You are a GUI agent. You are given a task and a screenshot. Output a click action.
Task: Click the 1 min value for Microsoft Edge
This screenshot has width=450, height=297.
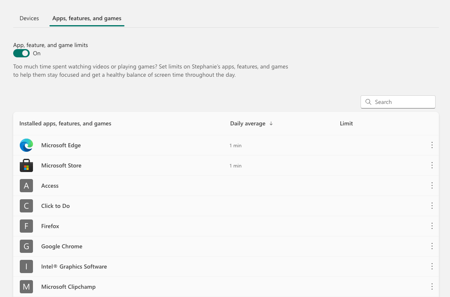(235, 146)
